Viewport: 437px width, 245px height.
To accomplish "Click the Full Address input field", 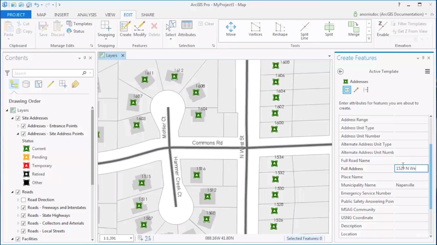I will click(x=411, y=168).
